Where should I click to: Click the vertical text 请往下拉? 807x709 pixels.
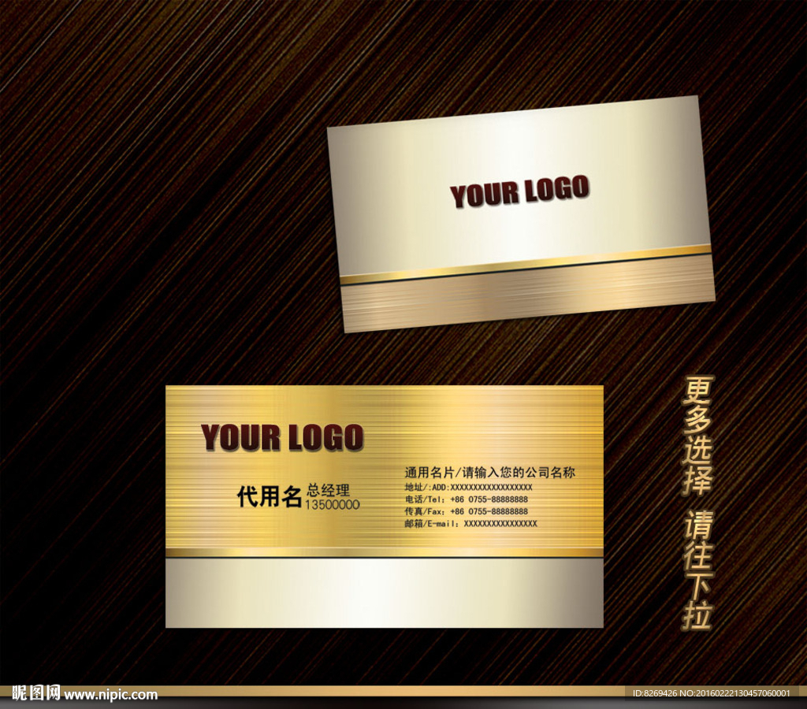click(697, 570)
